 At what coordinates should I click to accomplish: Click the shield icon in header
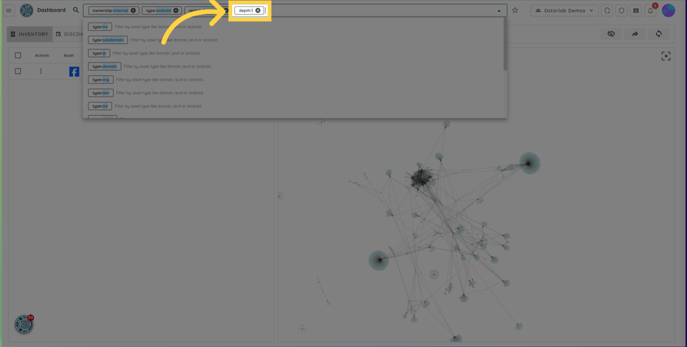(x=622, y=11)
